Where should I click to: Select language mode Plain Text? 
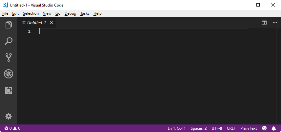point(249,128)
